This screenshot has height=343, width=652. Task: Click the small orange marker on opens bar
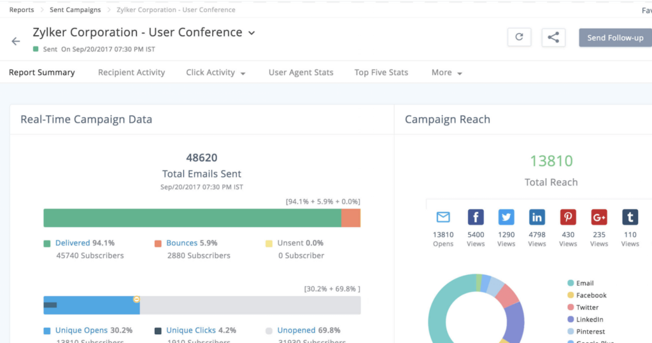point(136,299)
